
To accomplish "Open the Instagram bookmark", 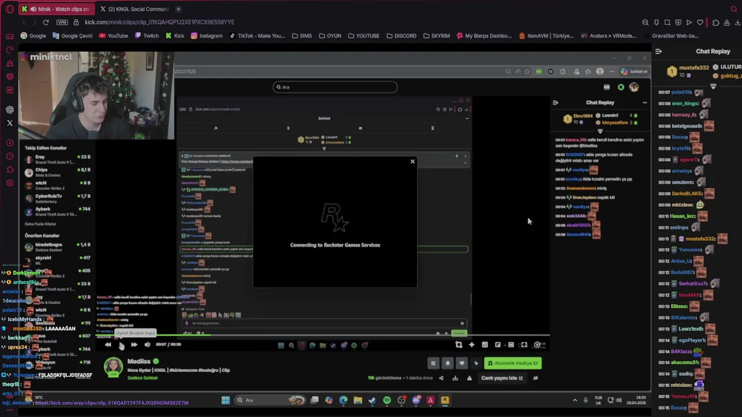I will point(206,35).
